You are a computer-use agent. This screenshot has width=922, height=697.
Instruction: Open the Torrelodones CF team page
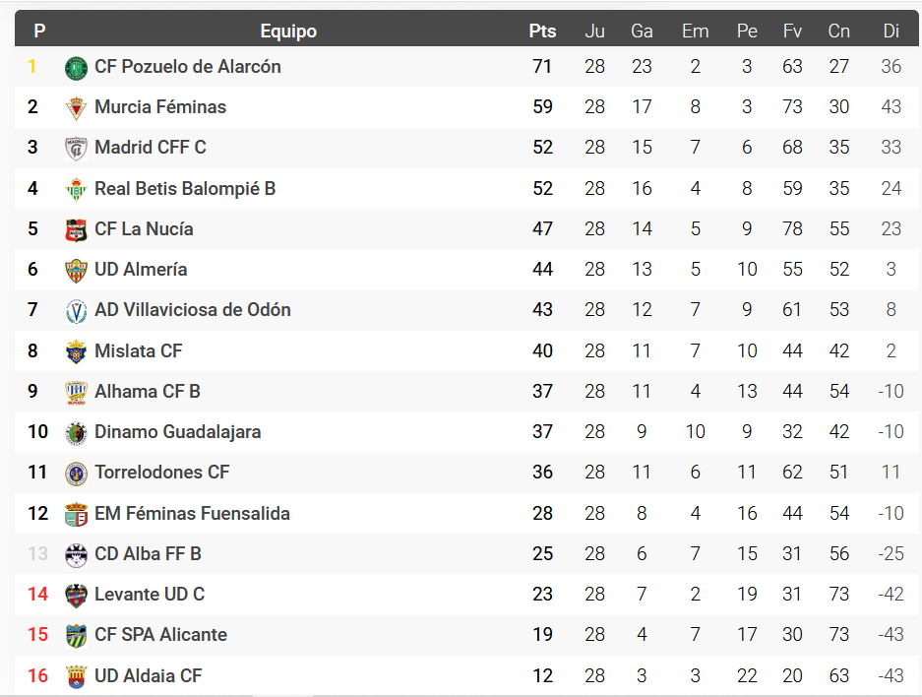click(162, 473)
